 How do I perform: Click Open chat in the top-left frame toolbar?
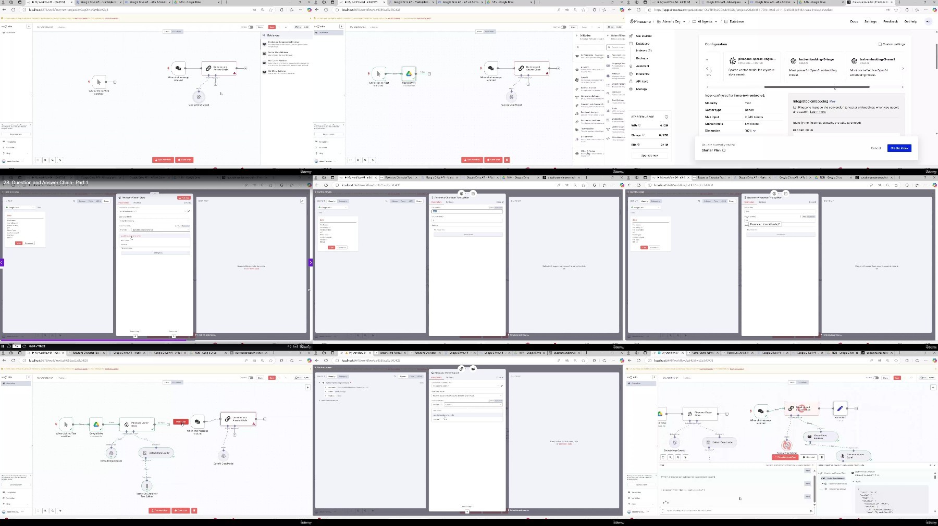tap(184, 160)
